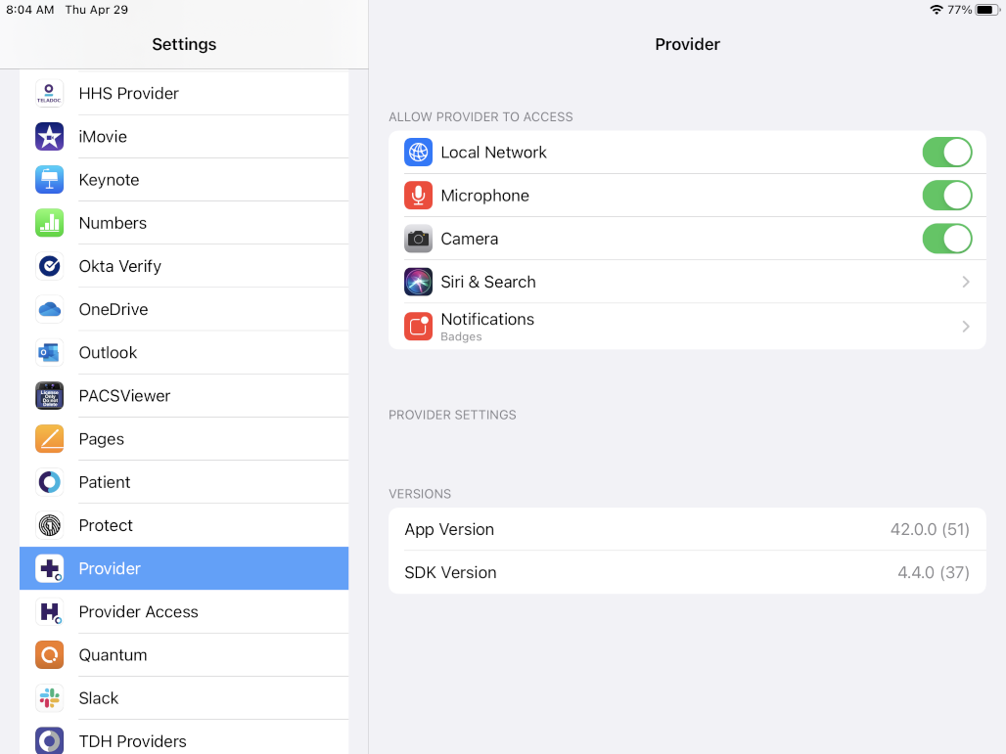Go to Pages settings label

point(102,439)
